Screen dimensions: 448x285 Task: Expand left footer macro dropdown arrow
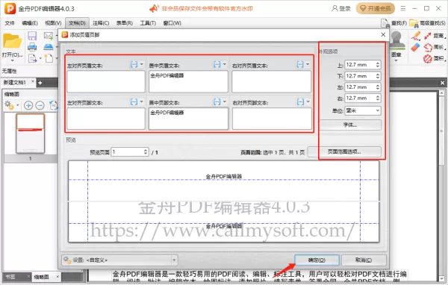tap(141, 101)
